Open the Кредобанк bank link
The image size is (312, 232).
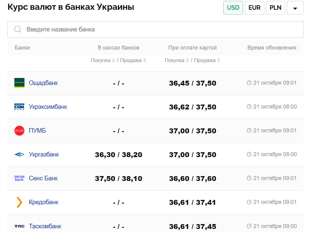click(43, 202)
